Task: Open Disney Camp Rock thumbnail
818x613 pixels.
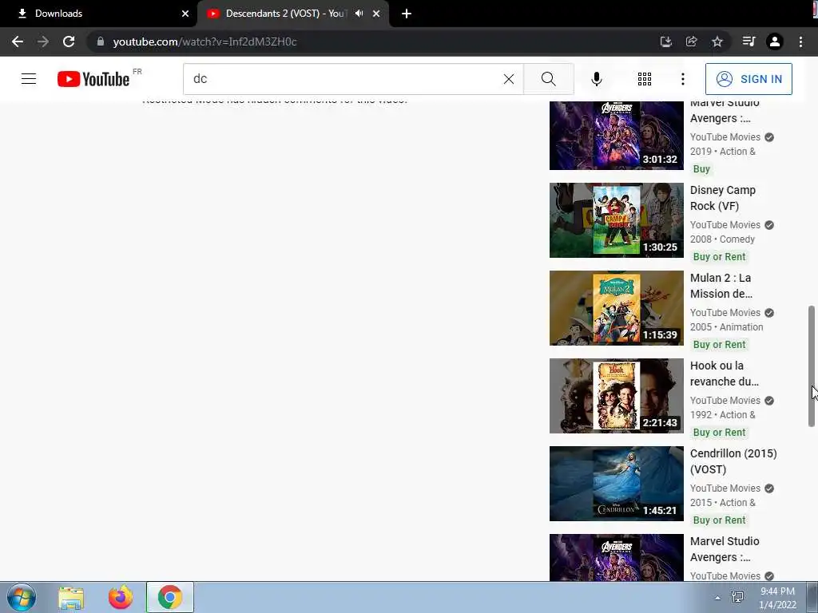Action: (x=616, y=220)
